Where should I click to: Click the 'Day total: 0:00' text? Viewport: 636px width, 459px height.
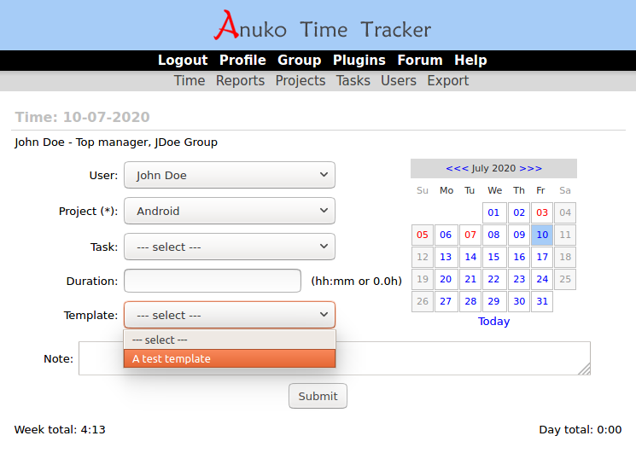coord(580,430)
